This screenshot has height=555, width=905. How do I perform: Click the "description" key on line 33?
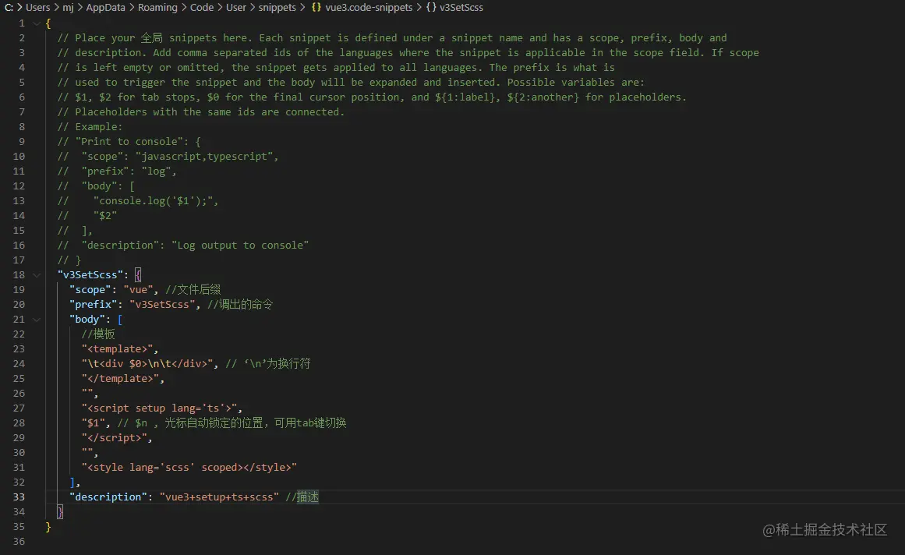click(x=108, y=497)
